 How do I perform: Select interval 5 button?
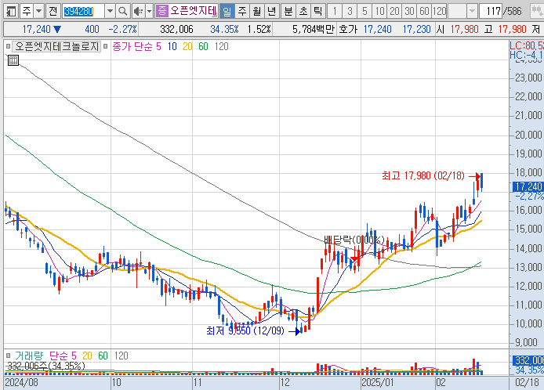[364, 12]
